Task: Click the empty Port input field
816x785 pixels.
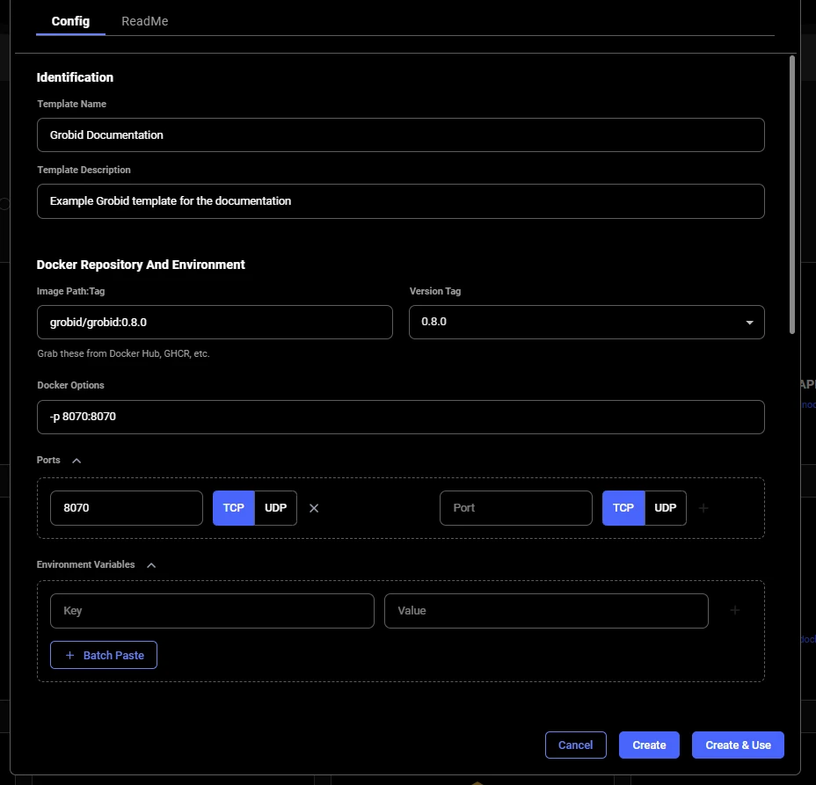Action: click(x=516, y=508)
